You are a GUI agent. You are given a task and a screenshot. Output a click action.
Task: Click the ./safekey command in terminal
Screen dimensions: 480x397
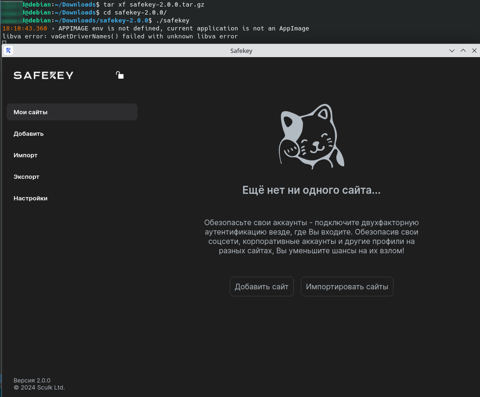point(173,21)
